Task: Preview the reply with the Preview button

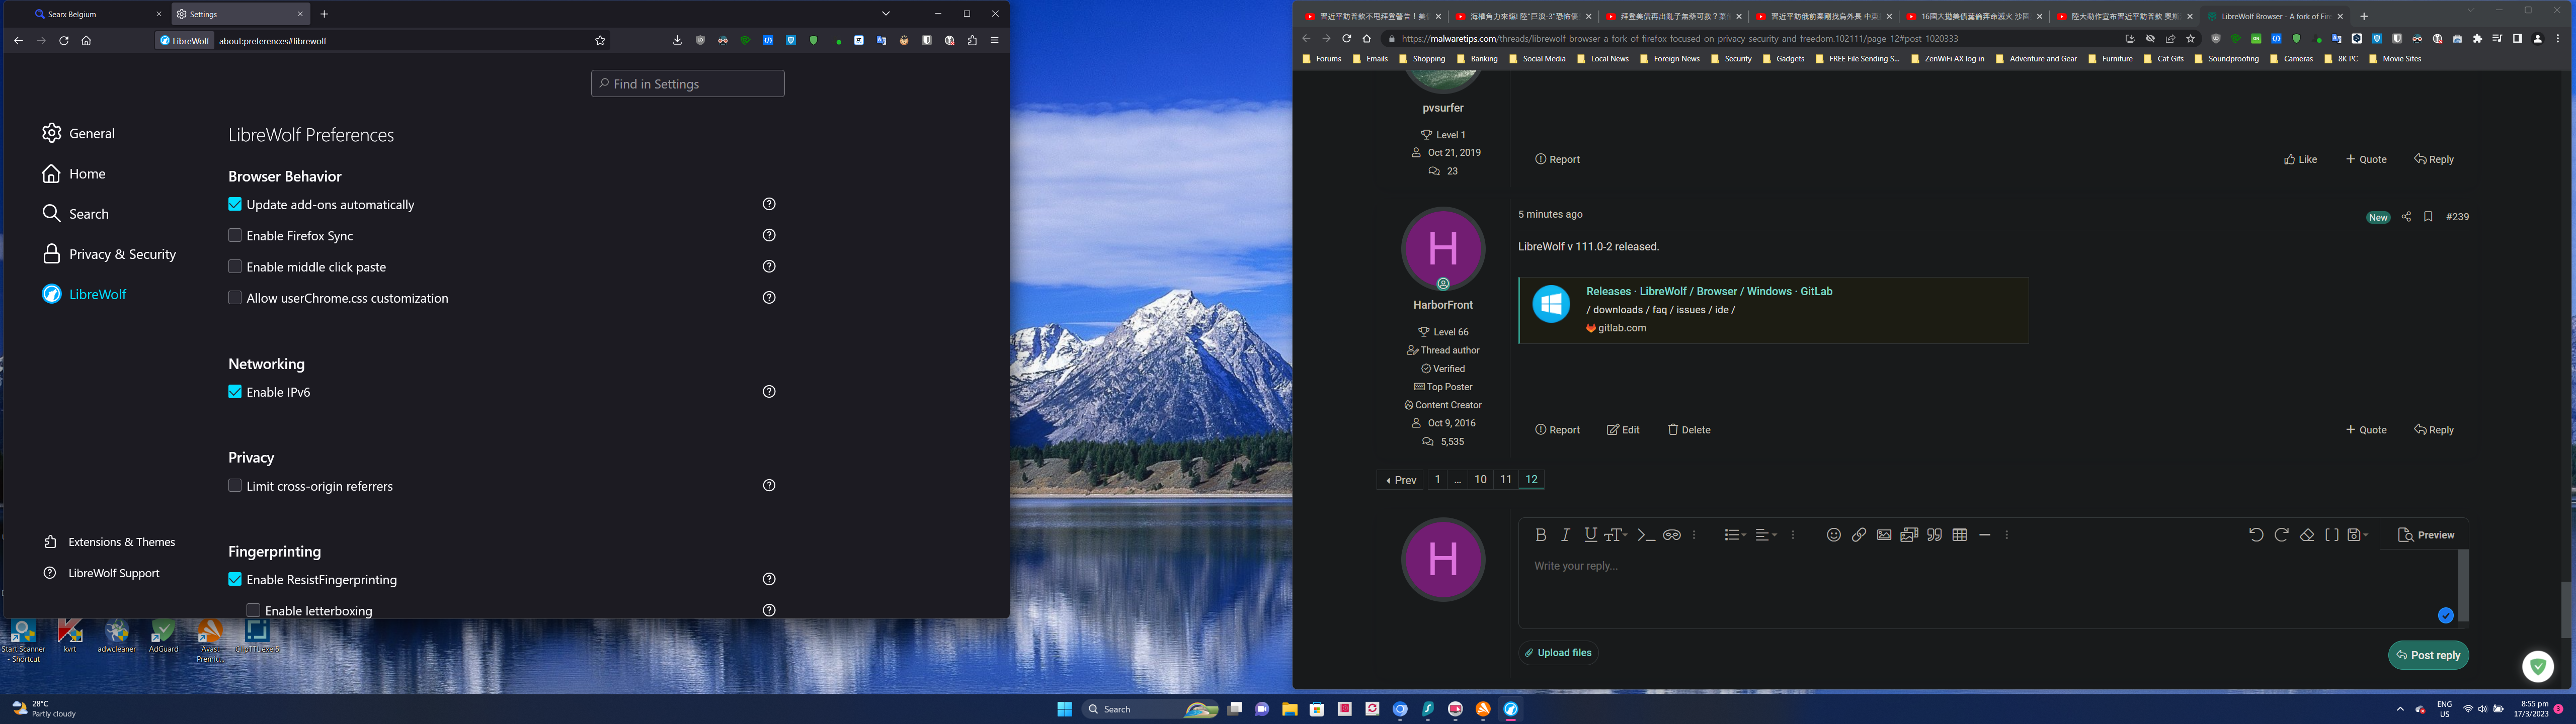Action: pos(2426,535)
